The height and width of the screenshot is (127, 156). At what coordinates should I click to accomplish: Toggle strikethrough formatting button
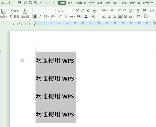coord(53,16)
